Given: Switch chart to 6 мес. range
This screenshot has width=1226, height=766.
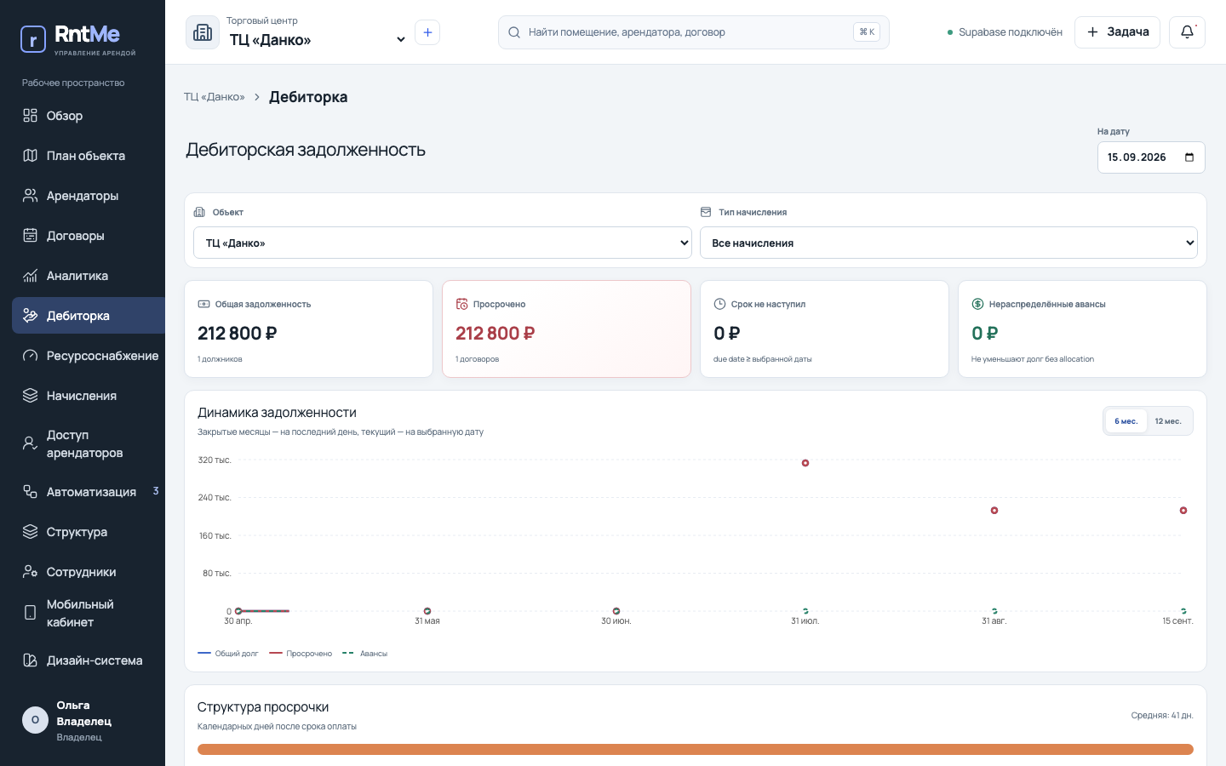Looking at the screenshot, I should tap(1126, 421).
